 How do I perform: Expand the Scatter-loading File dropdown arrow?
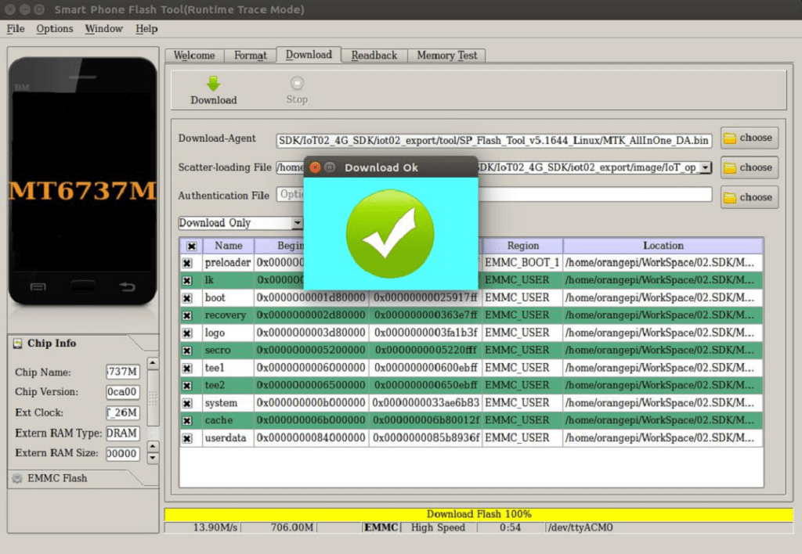tap(706, 167)
